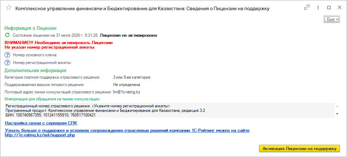Click scroll-down arrow of consultation info box
Screen dimensions: 347x157
click(x=337, y=114)
